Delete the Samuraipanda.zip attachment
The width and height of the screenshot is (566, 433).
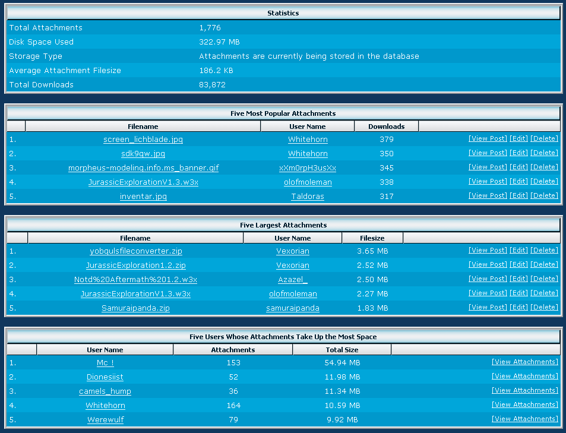(545, 307)
